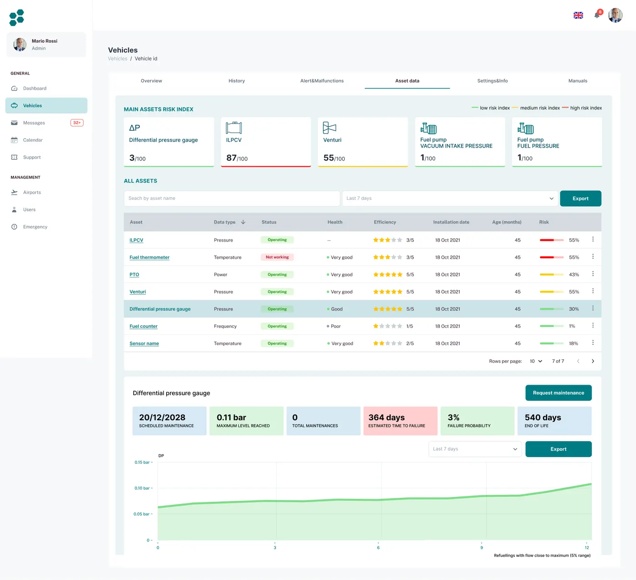This screenshot has width=636, height=580.
Task: Click Request maintenance button
Action: click(558, 393)
